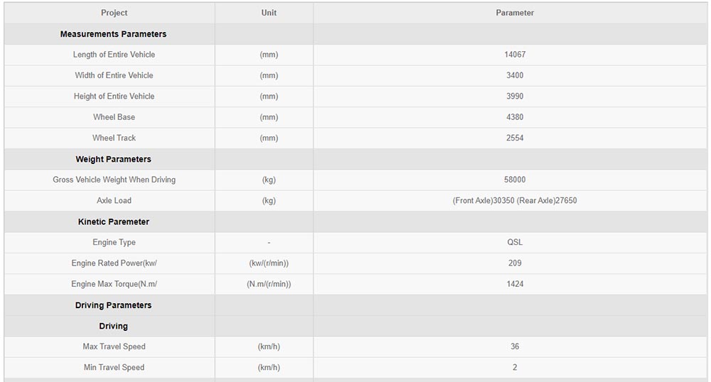Select the Min Travel Speed row label
The width and height of the screenshot is (711, 382).
pyautogui.click(x=114, y=367)
